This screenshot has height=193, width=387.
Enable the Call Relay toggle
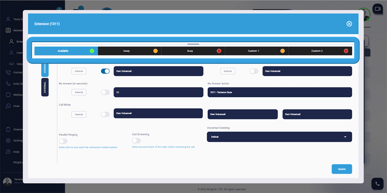click(105, 115)
